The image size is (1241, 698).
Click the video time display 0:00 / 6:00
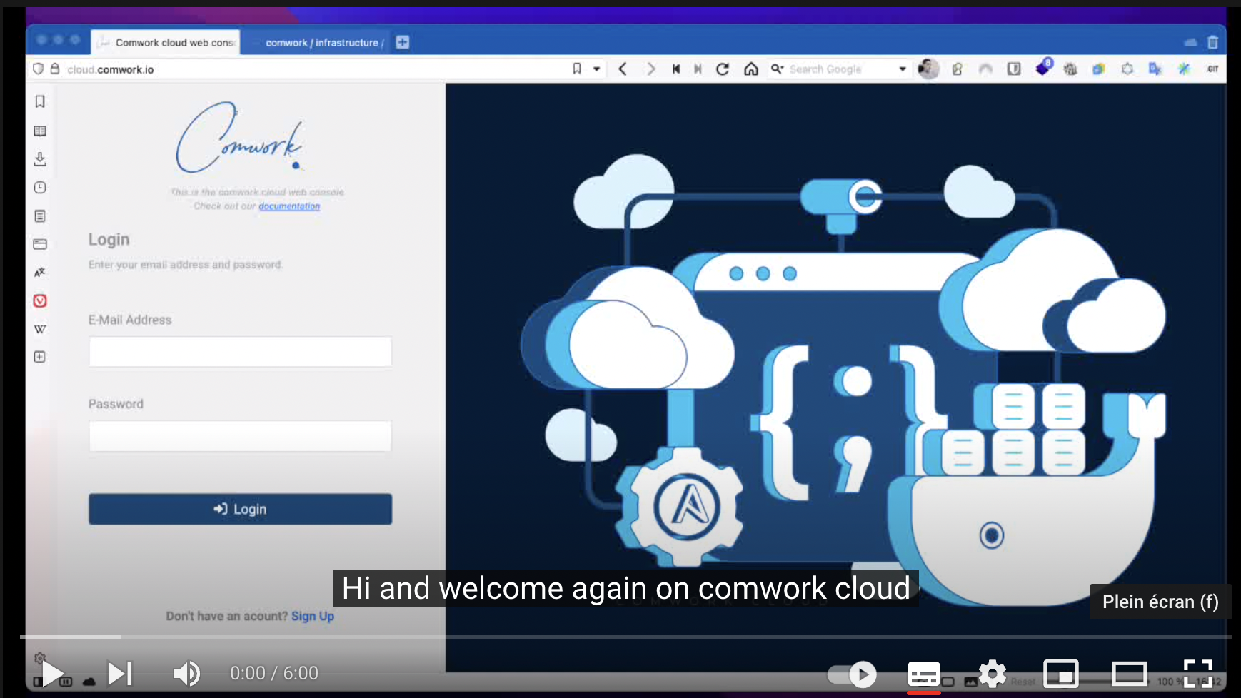tap(274, 673)
